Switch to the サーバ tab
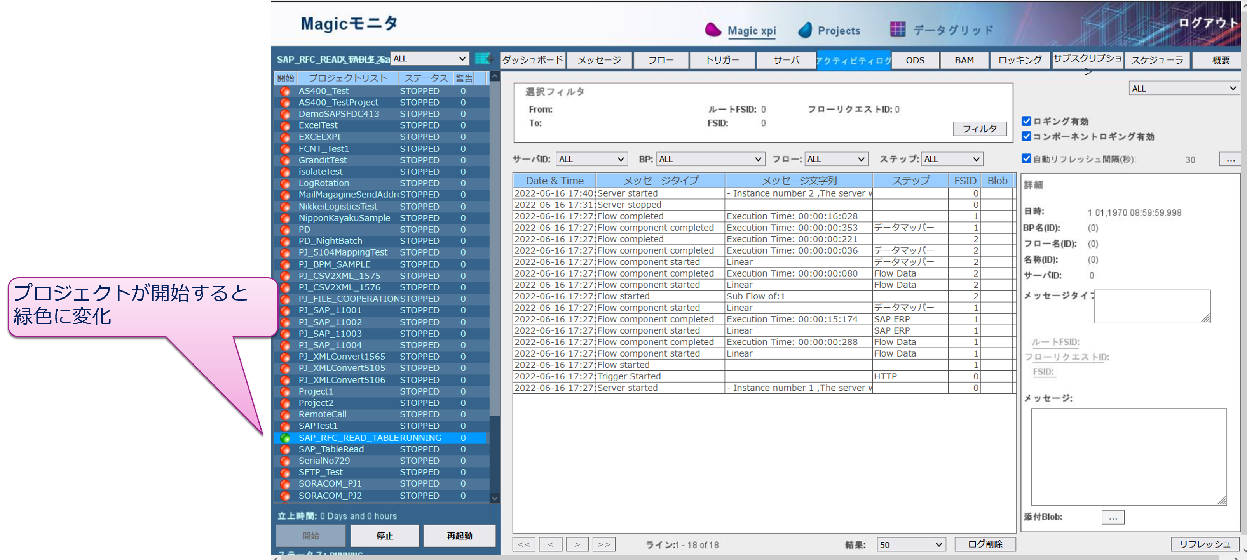1247x560 pixels. click(x=786, y=60)
